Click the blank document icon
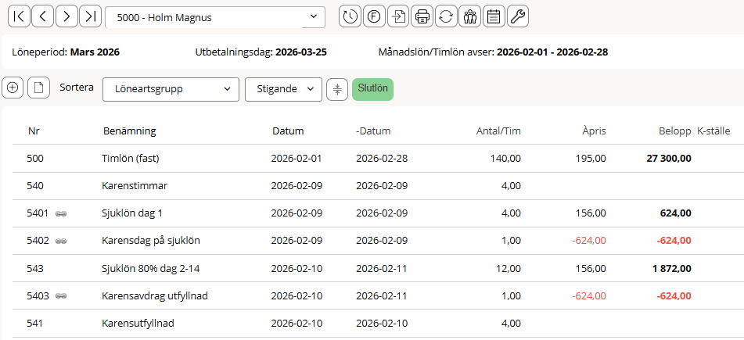Image resolution: width=744 pixels, height=340 pixels. 38,88
